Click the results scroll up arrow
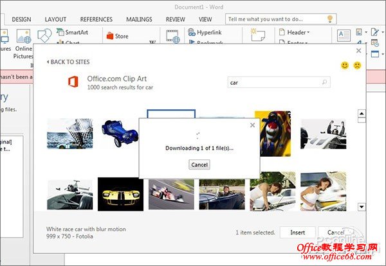The height and width of the screenshot is (266, 386). (x=362, y=114)
